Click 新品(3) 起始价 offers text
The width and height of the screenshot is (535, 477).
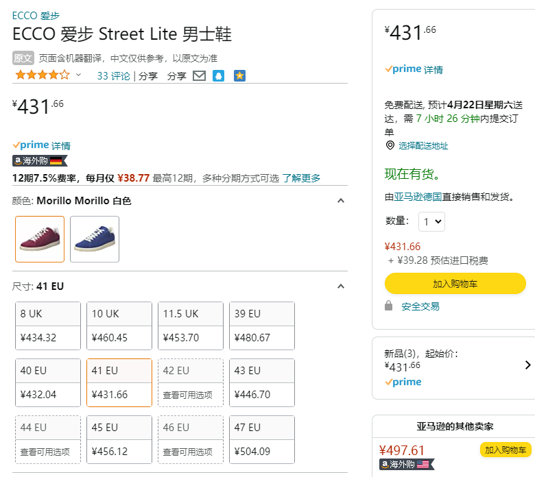click(x=421, y=354)
